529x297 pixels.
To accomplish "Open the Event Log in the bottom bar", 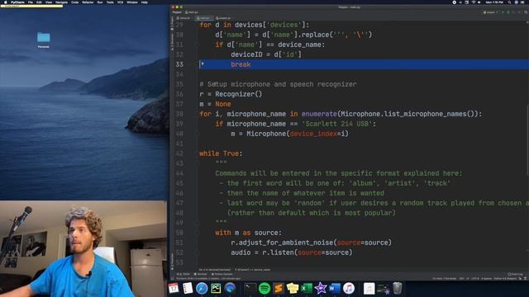I will 515,274.
